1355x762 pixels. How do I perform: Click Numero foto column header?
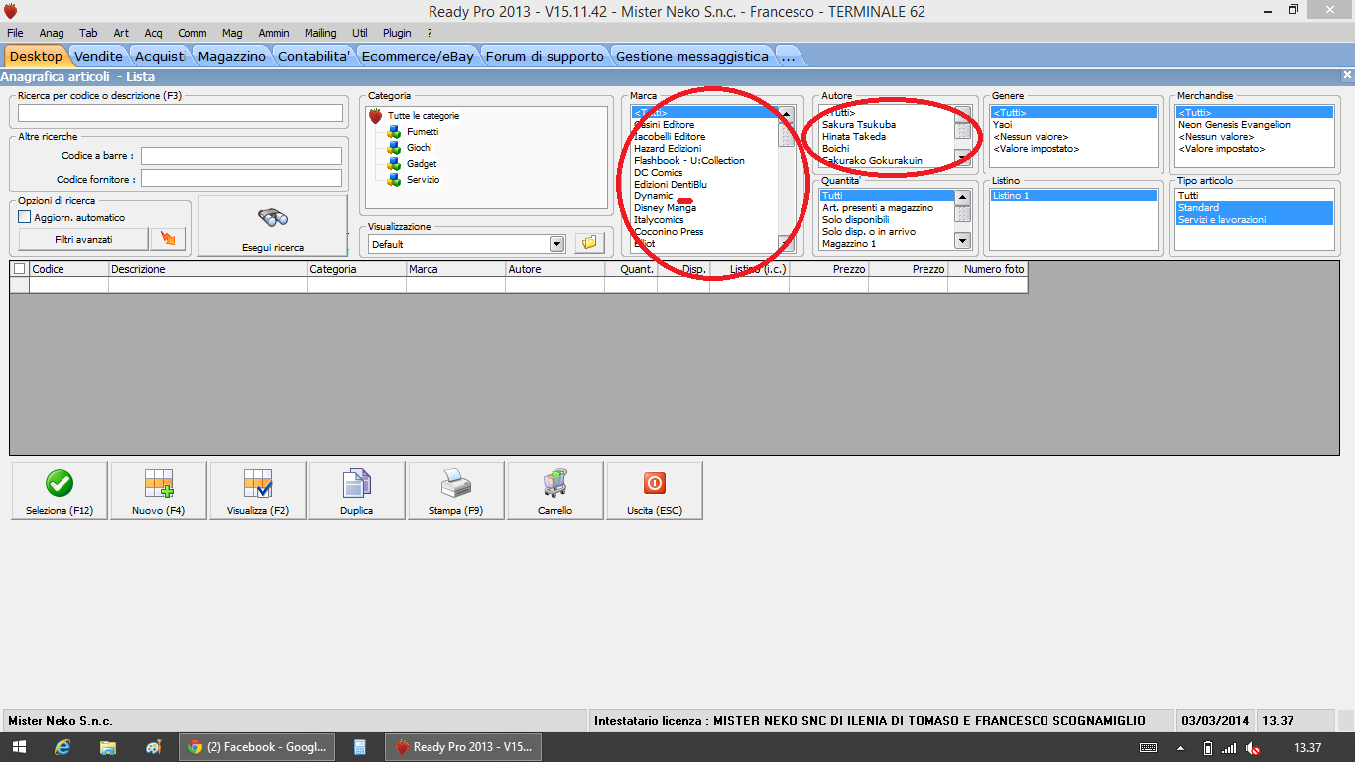point(988,269)
